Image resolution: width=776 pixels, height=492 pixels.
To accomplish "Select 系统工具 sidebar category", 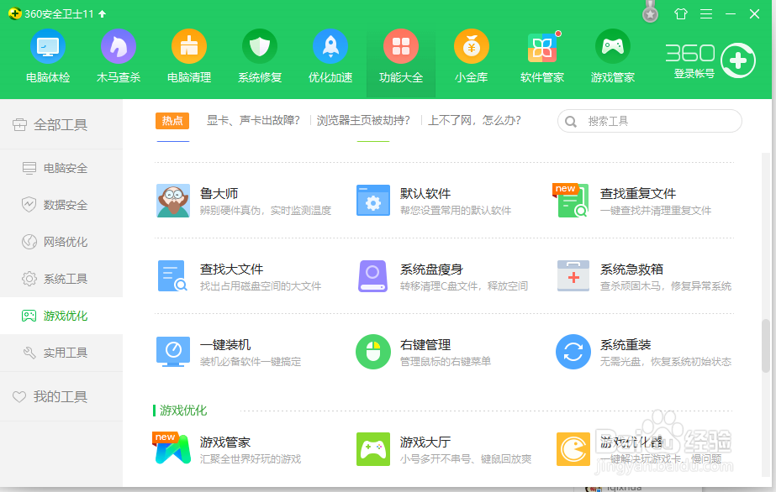I will (61, 279).
